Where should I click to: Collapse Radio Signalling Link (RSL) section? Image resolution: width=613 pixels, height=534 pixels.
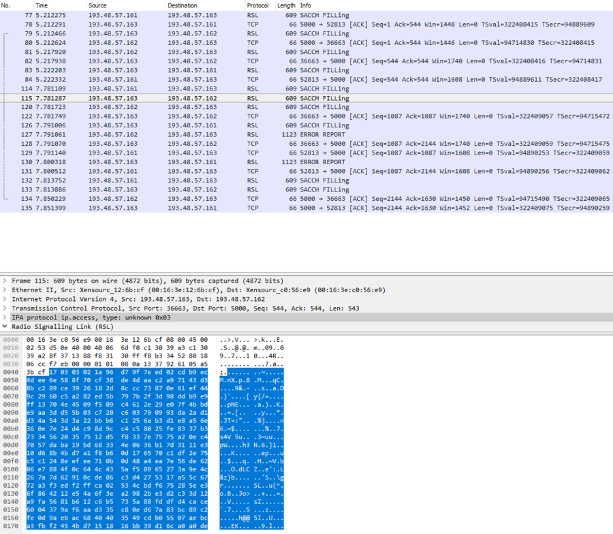pyautogui.click(x=5, y=326)
